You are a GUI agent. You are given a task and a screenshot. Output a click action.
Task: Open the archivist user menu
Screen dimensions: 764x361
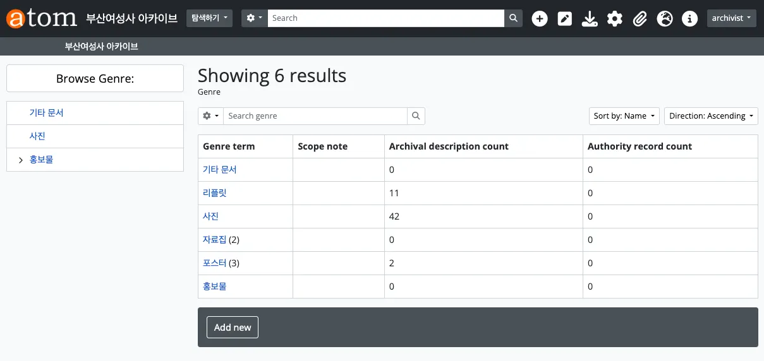731,18
